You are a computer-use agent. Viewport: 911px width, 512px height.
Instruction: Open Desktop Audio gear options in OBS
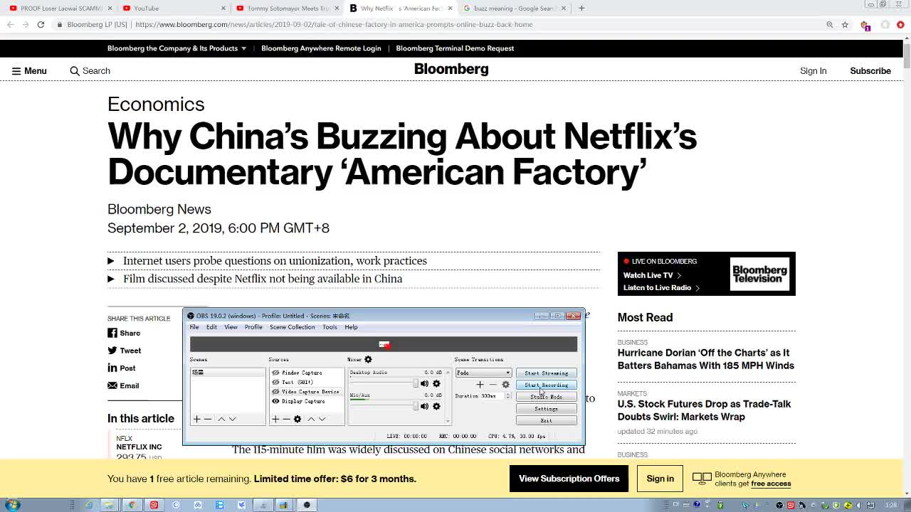(x=436, y=383)
